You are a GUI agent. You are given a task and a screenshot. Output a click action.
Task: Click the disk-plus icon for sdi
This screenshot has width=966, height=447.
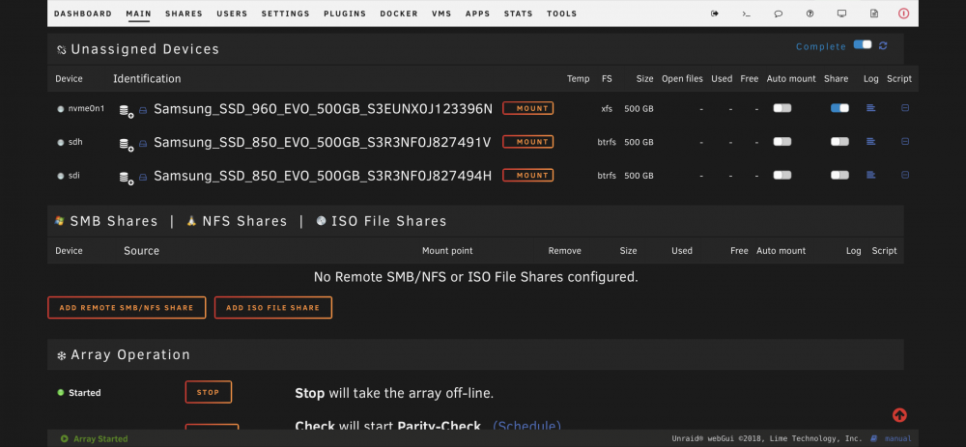pyautogui.click(x=127, y=178)
